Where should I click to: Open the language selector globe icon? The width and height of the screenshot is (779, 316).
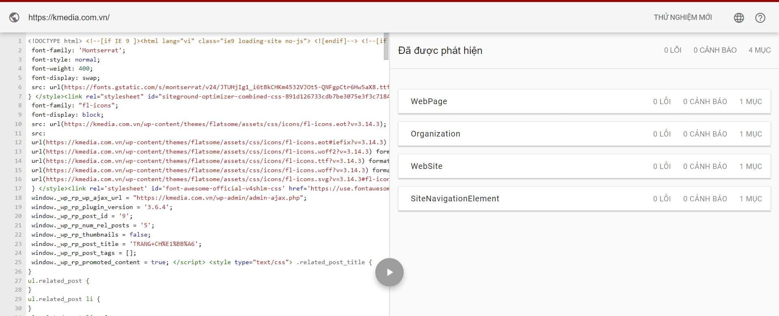[739, 17]
